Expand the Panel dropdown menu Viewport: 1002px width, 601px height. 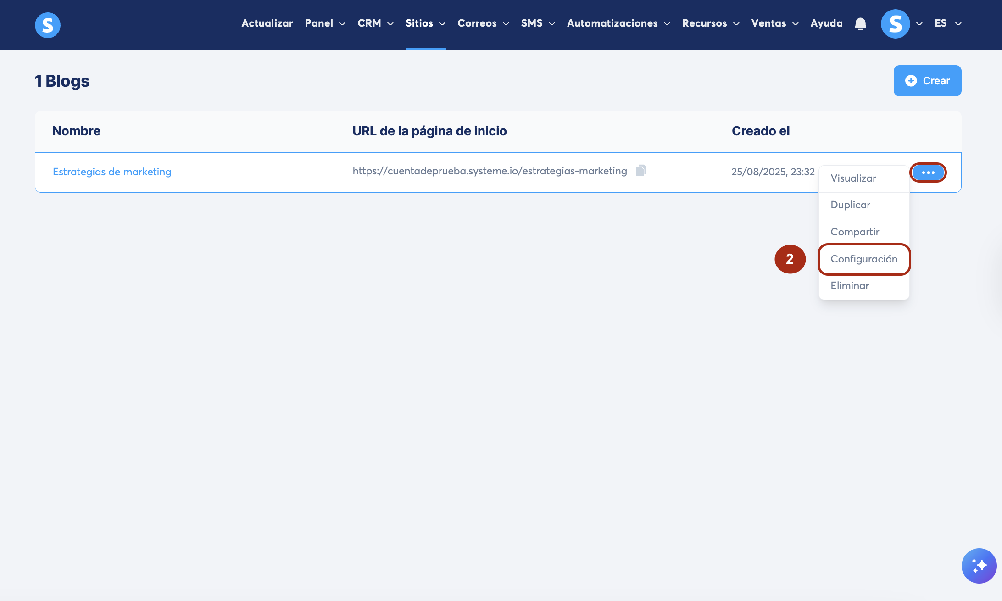(325, 23)
